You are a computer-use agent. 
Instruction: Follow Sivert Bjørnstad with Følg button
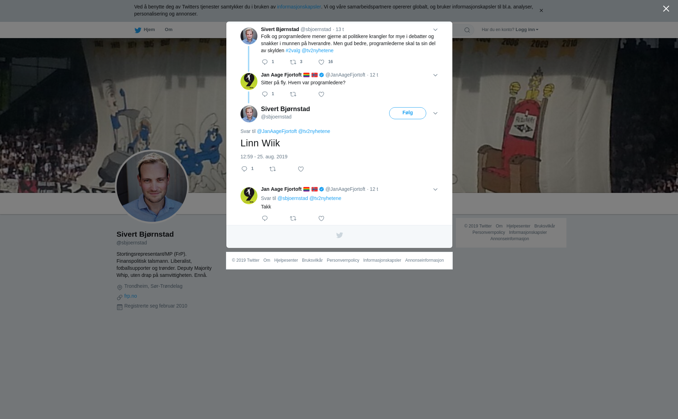point(408,113)
